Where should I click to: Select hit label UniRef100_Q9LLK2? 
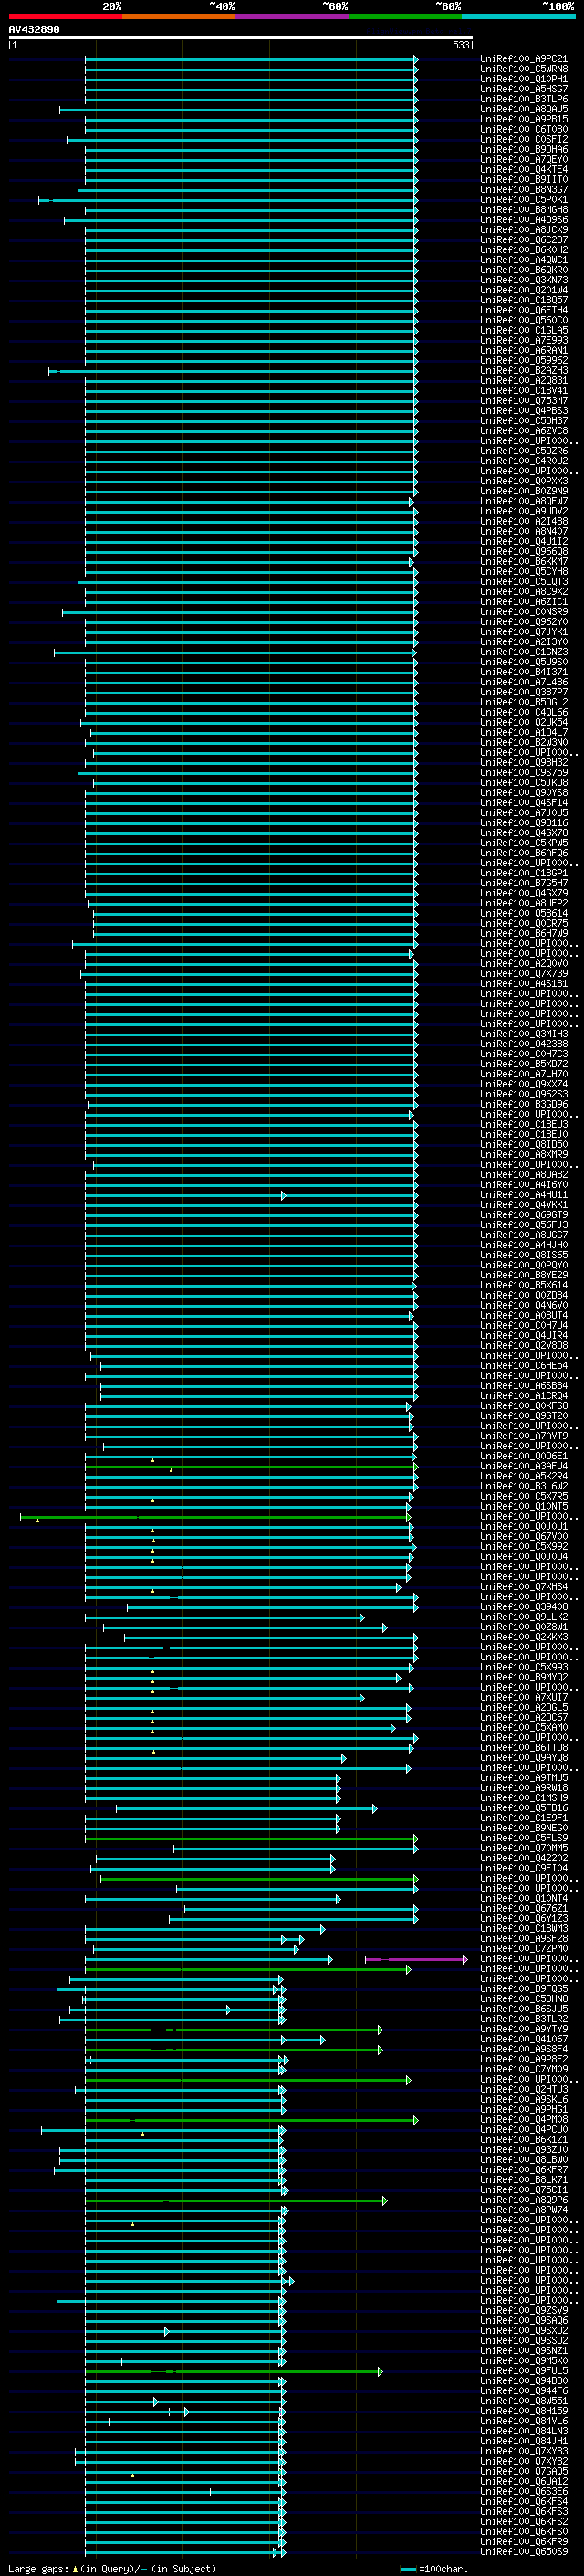pos(524,1617)
